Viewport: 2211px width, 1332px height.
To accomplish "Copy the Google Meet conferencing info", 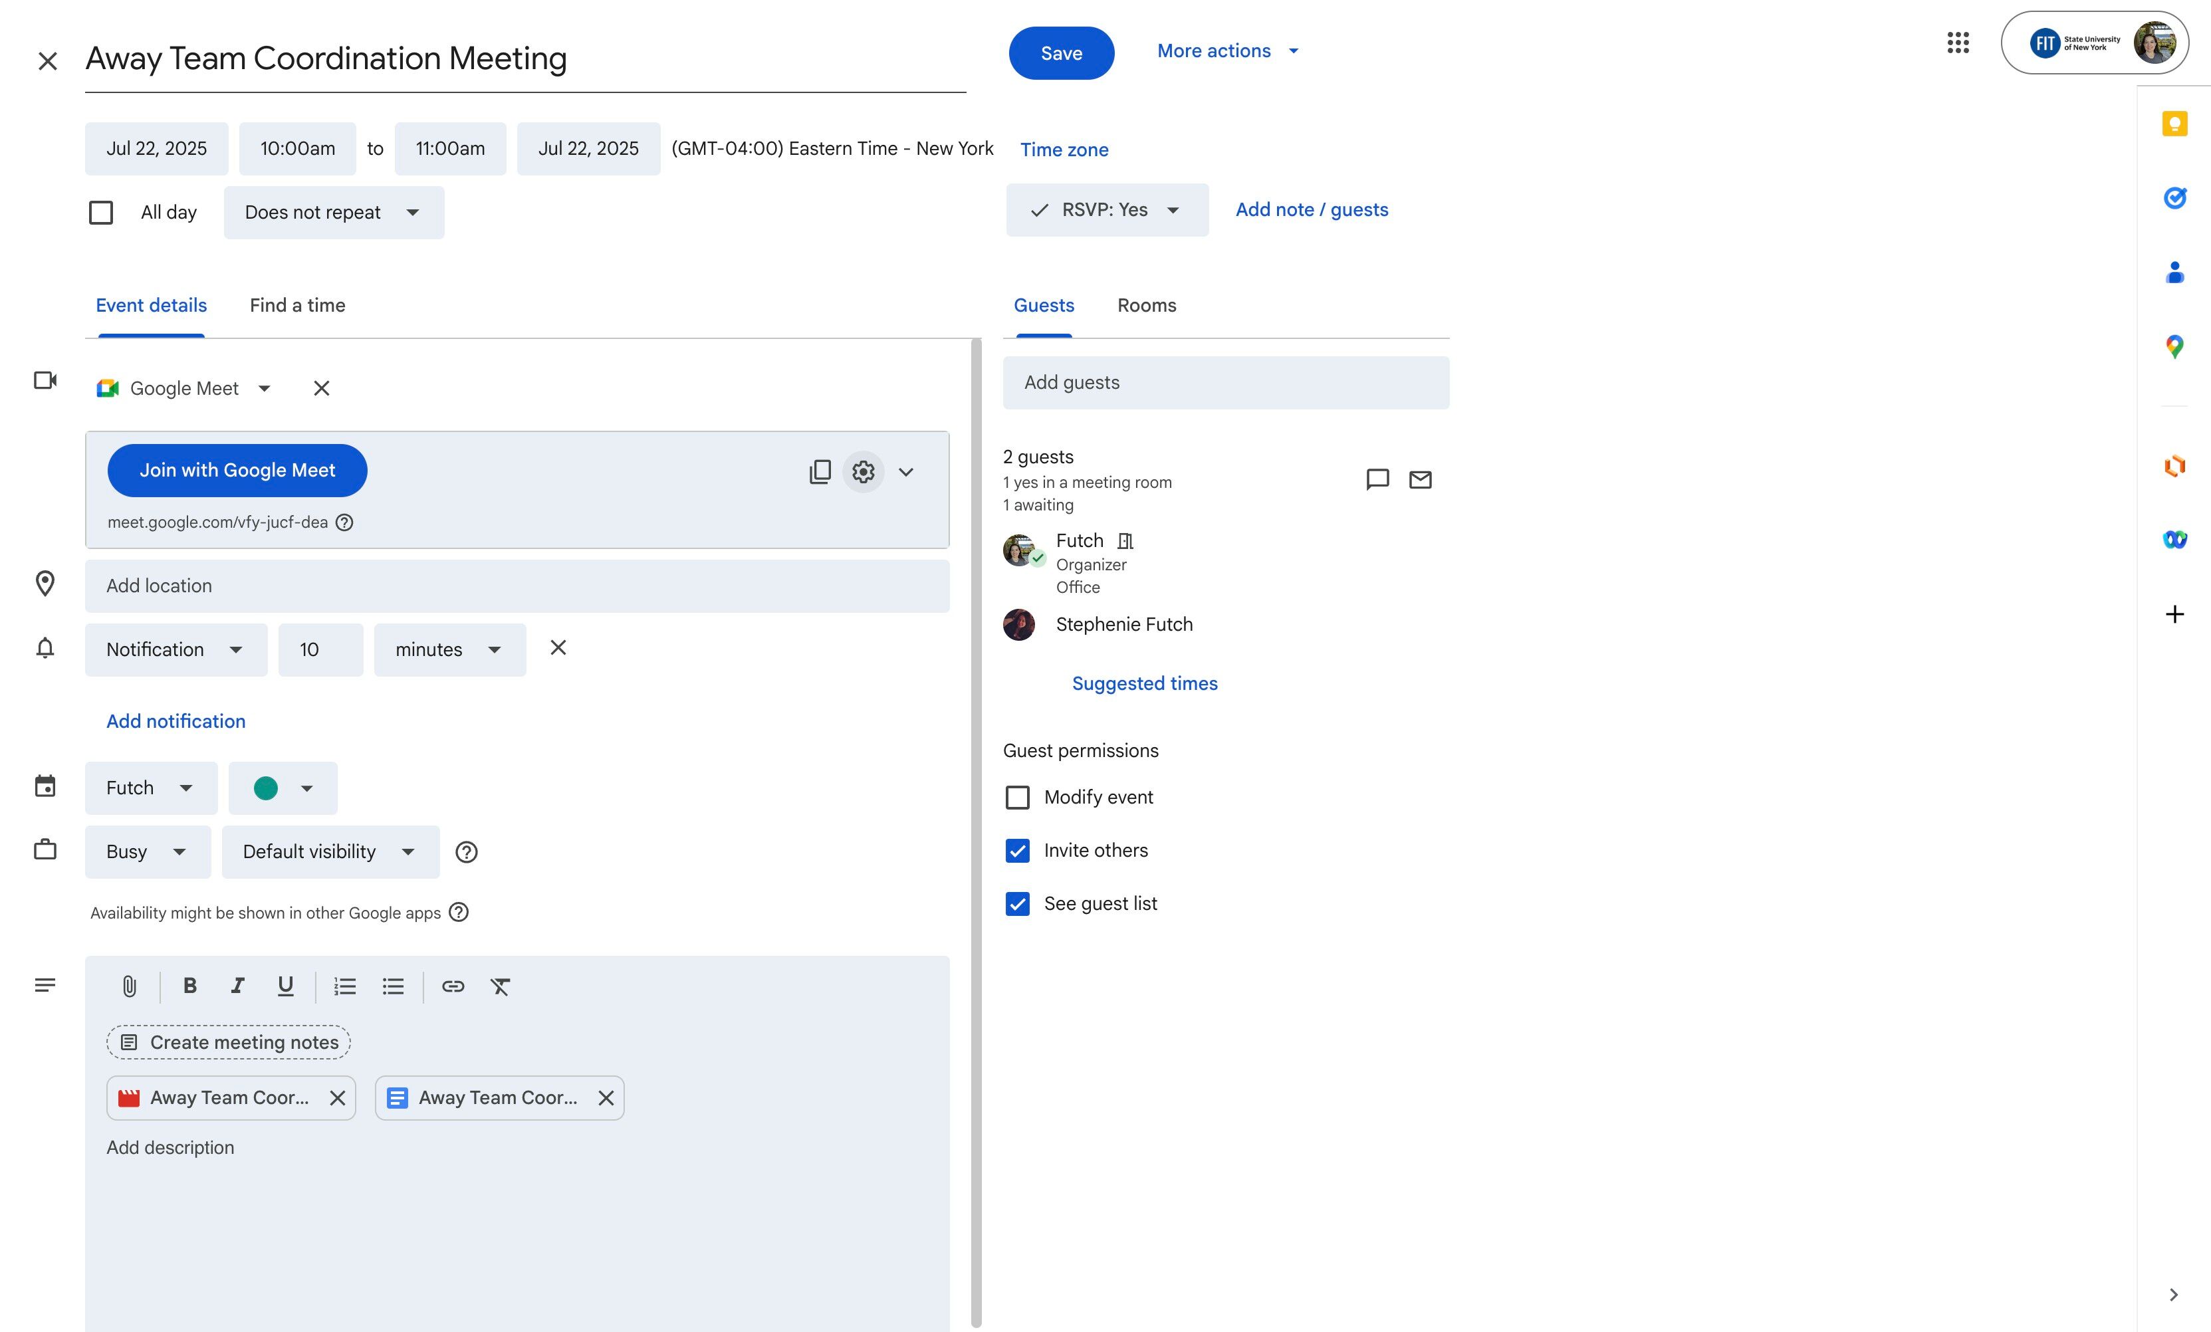I will pos(819,472).
